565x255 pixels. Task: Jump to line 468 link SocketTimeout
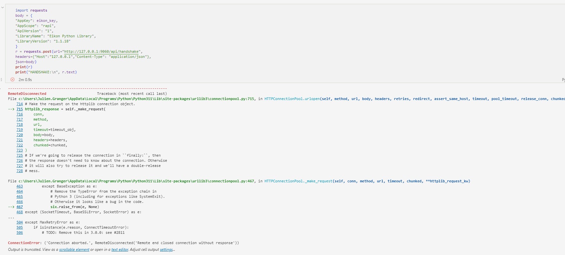(20, 212)
